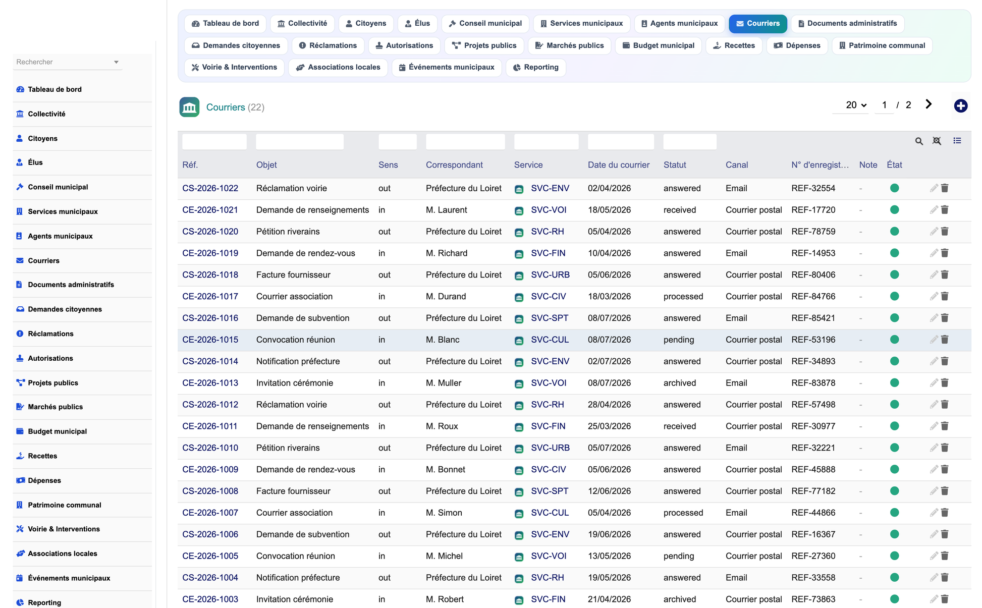Delete row CE-2026-1015 with trash icon
982x608 pixels.
click(945, 340)
